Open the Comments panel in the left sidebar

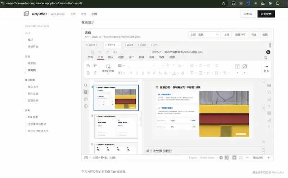pyautogui.click(x=86, y=99)
